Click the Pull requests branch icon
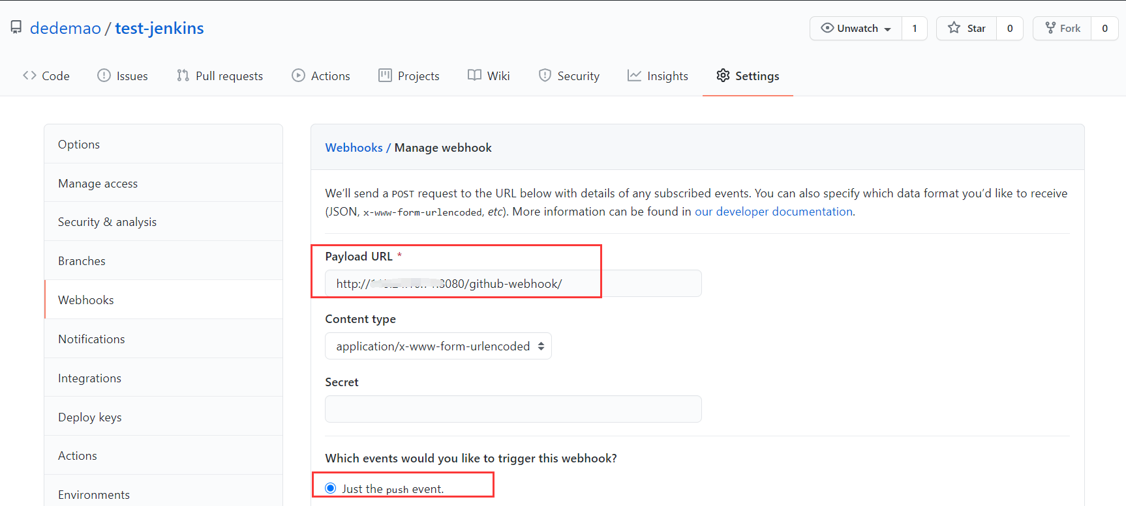This screenshot has height=506, width=1126. pyautogui.click(x=183, y=76)
